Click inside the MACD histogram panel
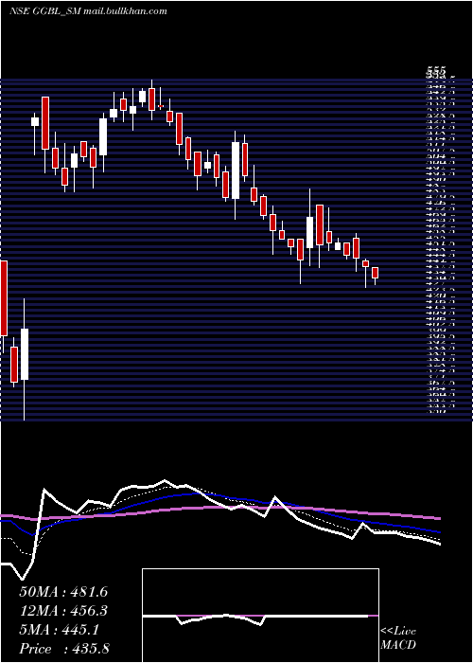Viewport: 473px width, 663px height. point(260,616)
